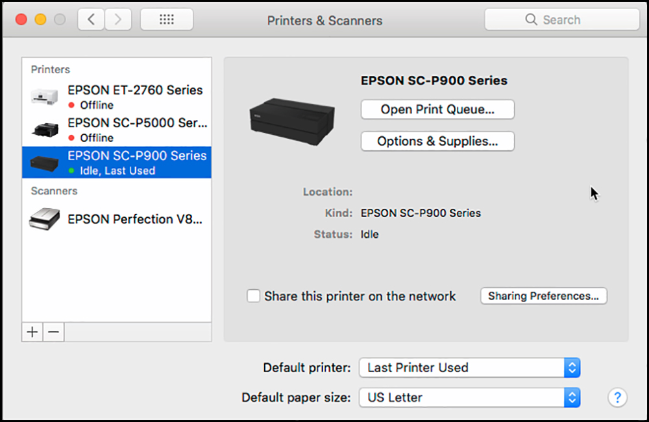
Task: Show all preferences via grid icon
Action: pyautogui.click(x=167, y=19)
